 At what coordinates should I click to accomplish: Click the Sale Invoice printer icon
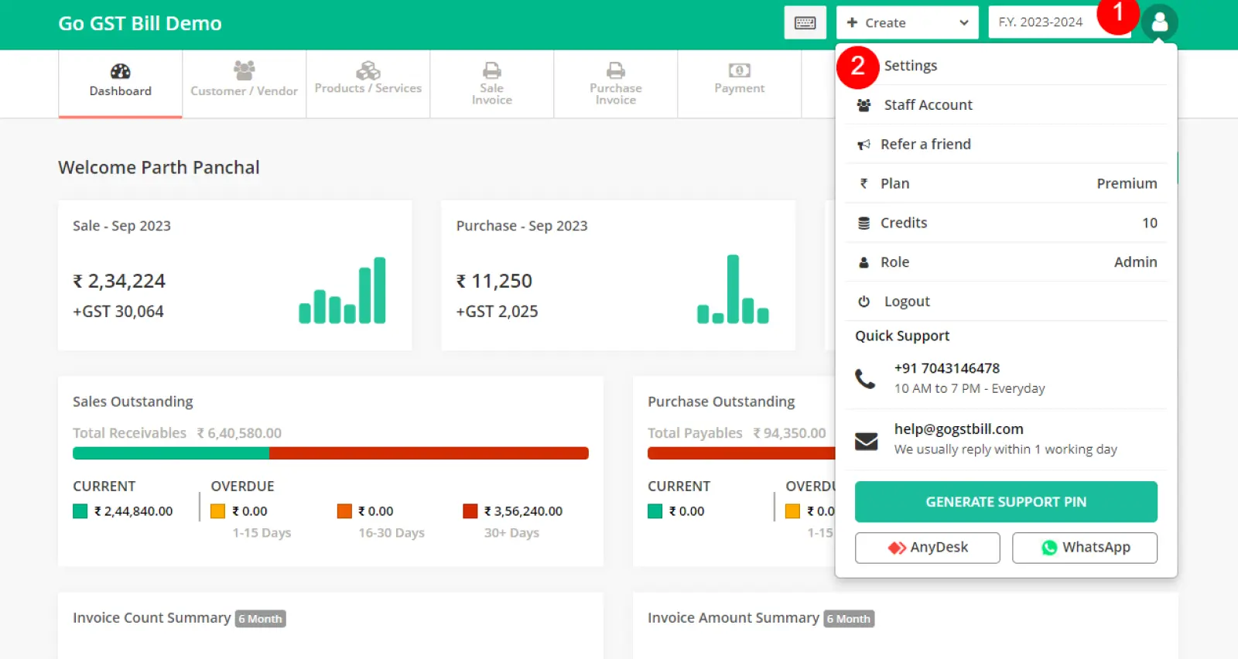(x=492, y=70)
